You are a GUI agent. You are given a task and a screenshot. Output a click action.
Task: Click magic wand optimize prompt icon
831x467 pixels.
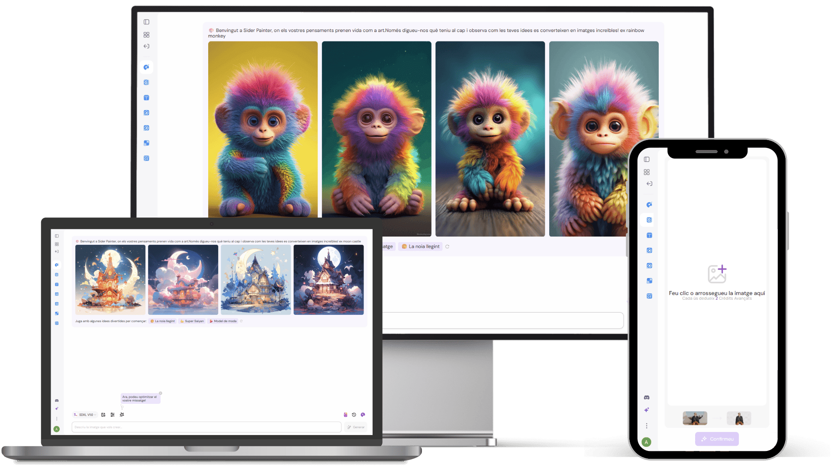click(122, 415)
